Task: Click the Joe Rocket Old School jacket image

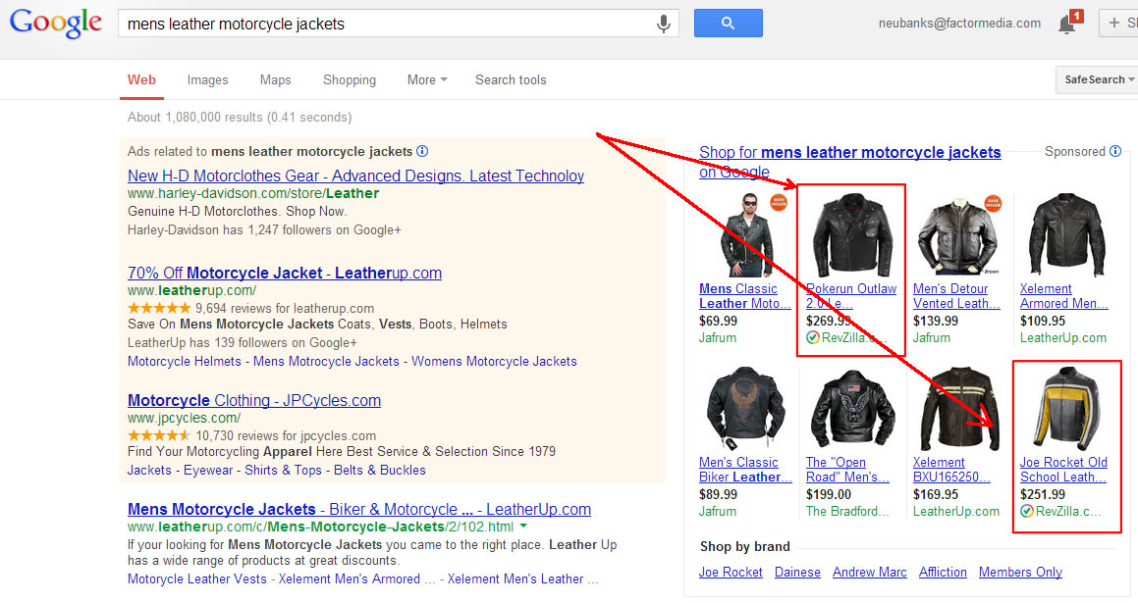Action: point(1067,407)
